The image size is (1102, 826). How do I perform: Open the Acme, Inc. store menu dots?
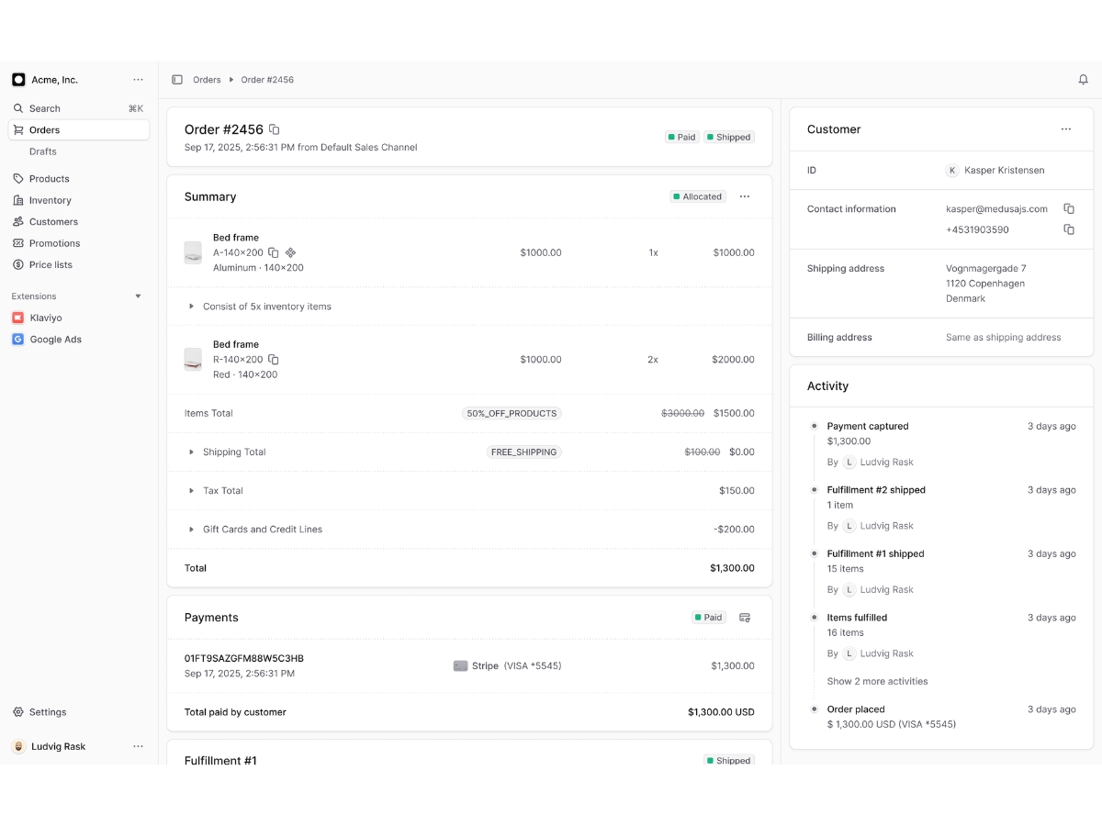coord(138,80)
